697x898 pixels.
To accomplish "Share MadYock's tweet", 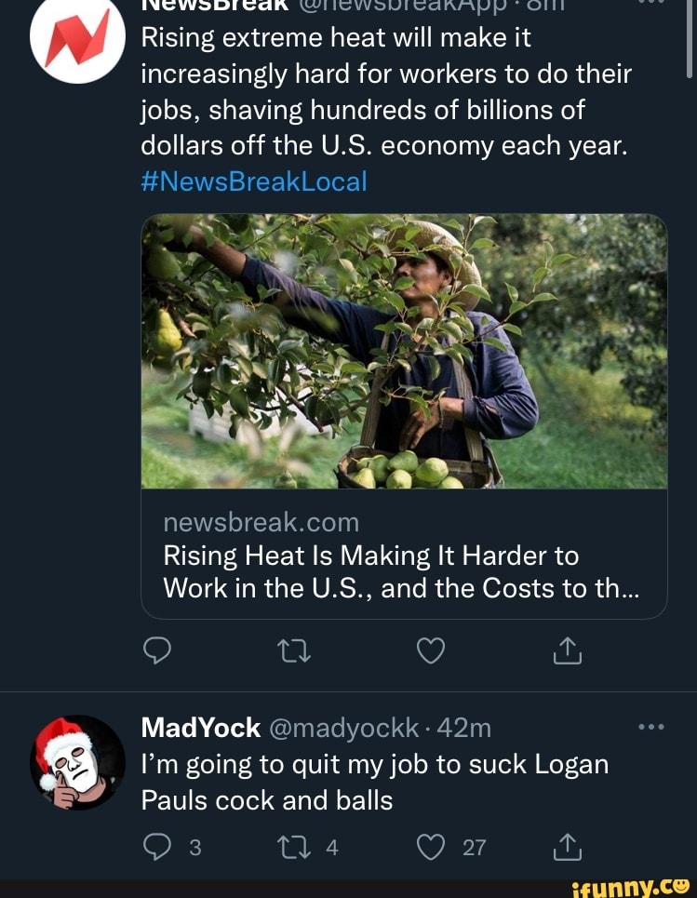I will click(x=567, y=847).
